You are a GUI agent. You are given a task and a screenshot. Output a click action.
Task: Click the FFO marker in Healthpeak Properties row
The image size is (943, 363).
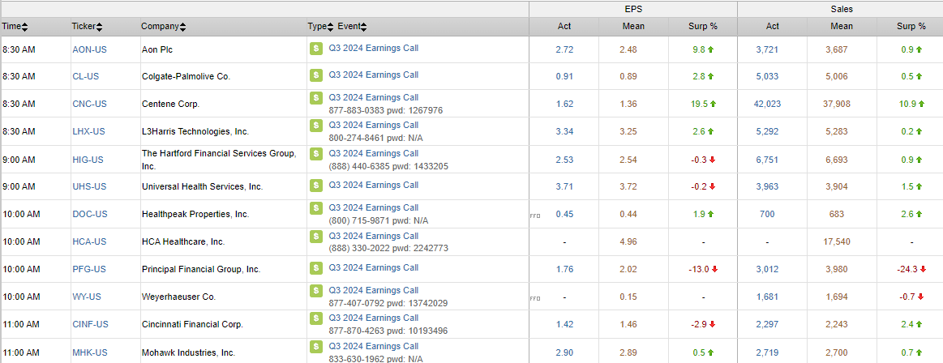pos(534,216)
